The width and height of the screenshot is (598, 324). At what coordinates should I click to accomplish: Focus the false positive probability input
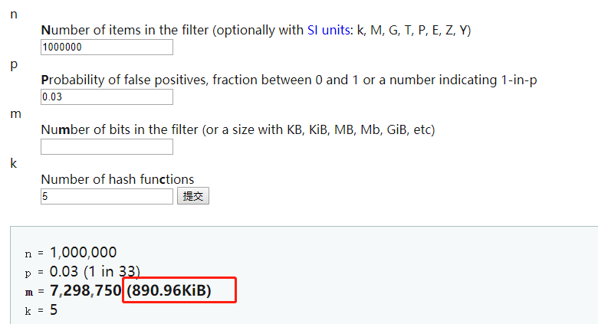tap(107, 97)
